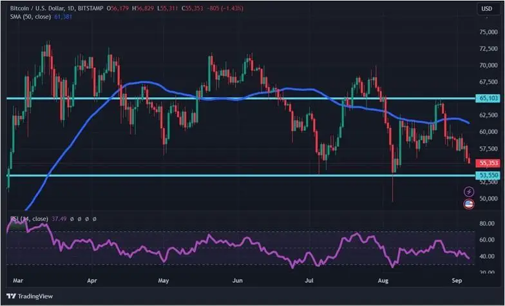The height and width of the screenshot is (306, 505).
Task: Click the Jun label on time axis
Action: pyautogui.click(x=238, y=282)
